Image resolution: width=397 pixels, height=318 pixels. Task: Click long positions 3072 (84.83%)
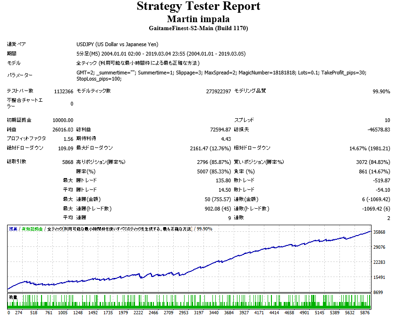coord(373,162)
